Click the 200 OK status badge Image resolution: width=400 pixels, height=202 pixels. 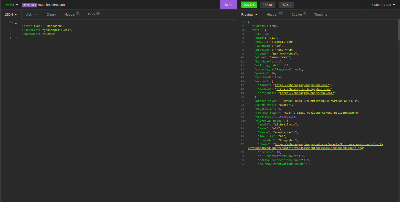(x=249, y=5)
